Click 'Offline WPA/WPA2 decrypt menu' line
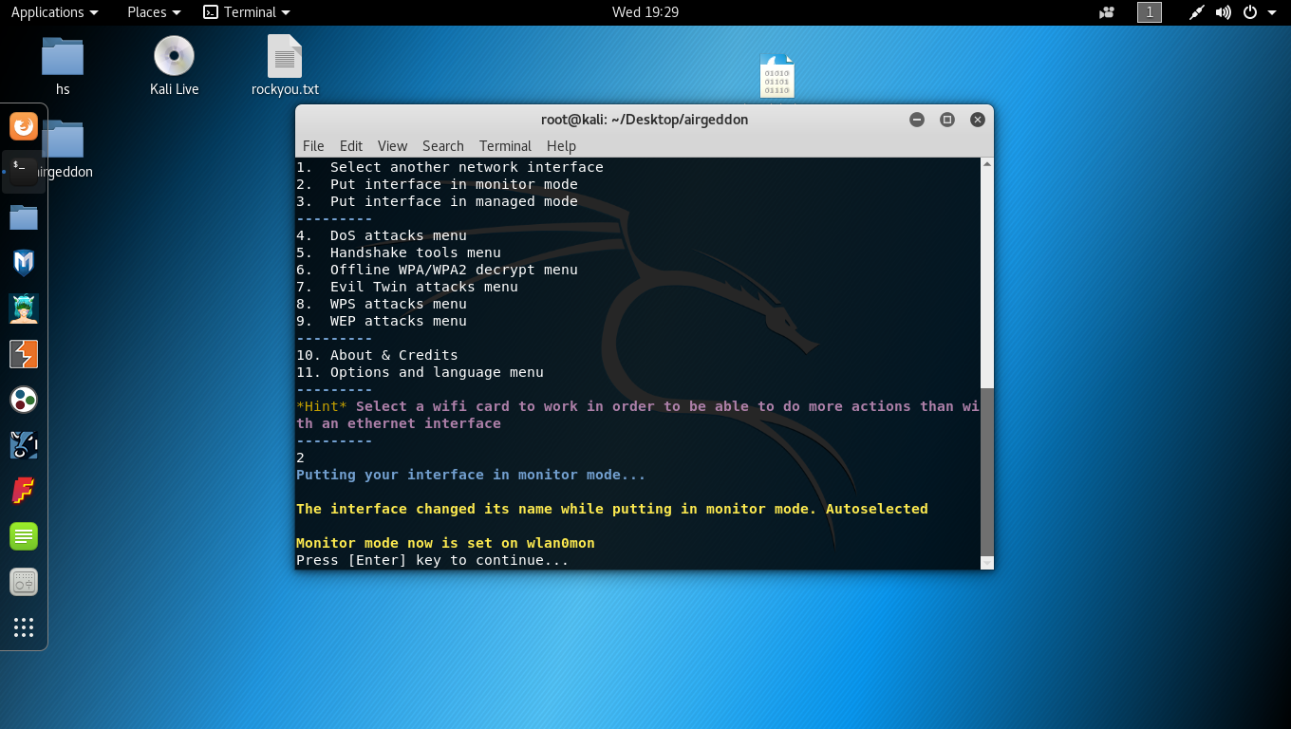The width and height of the screenshot is (1291, 729). 437,270
